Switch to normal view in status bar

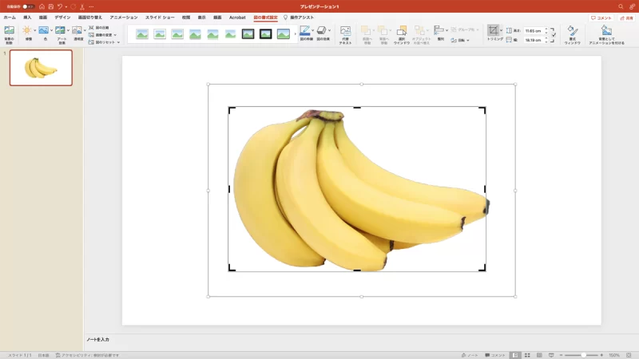click(x=516, y=355)
